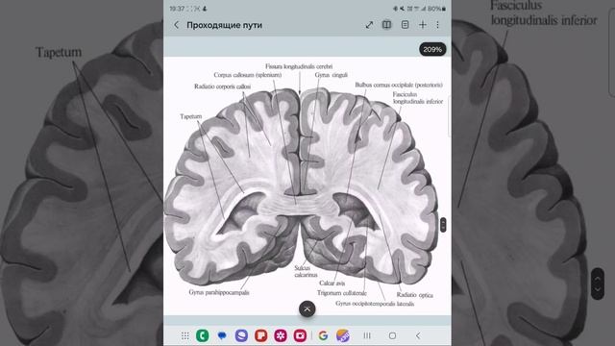Launch the green Phone app from the taskbar
The height and width of the screenshot is (346, 615).
[203, 335]
